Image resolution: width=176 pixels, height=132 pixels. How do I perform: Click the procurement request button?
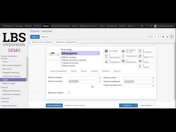pos(66,42)
